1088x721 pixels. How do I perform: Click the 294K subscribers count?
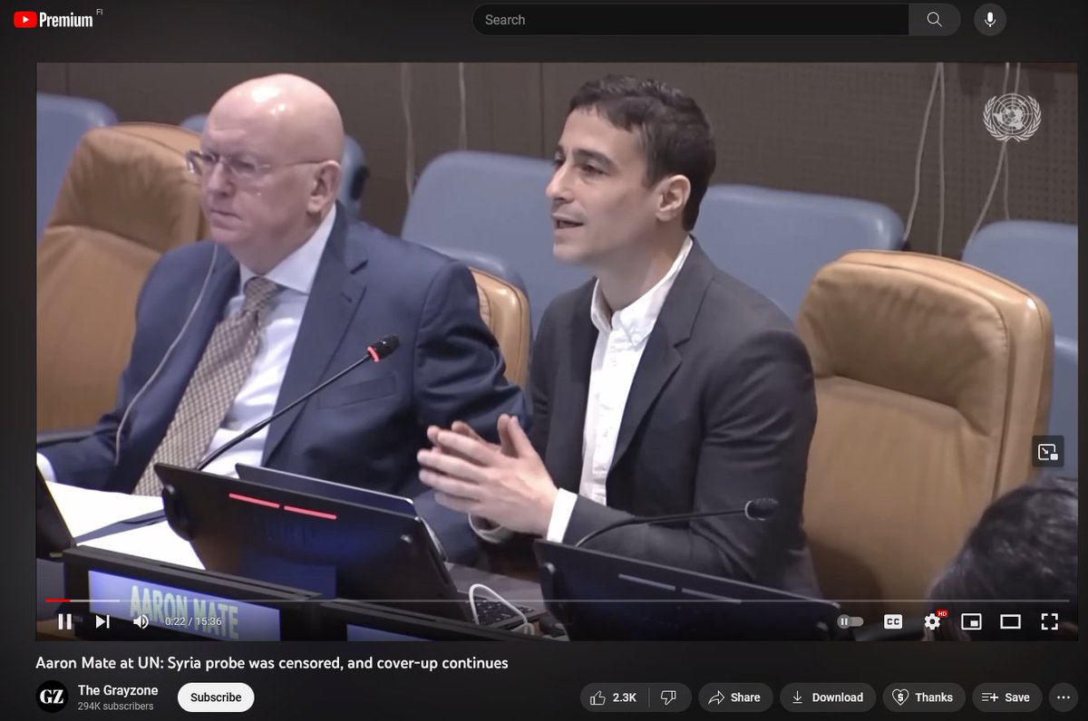(x=115, y=707)
